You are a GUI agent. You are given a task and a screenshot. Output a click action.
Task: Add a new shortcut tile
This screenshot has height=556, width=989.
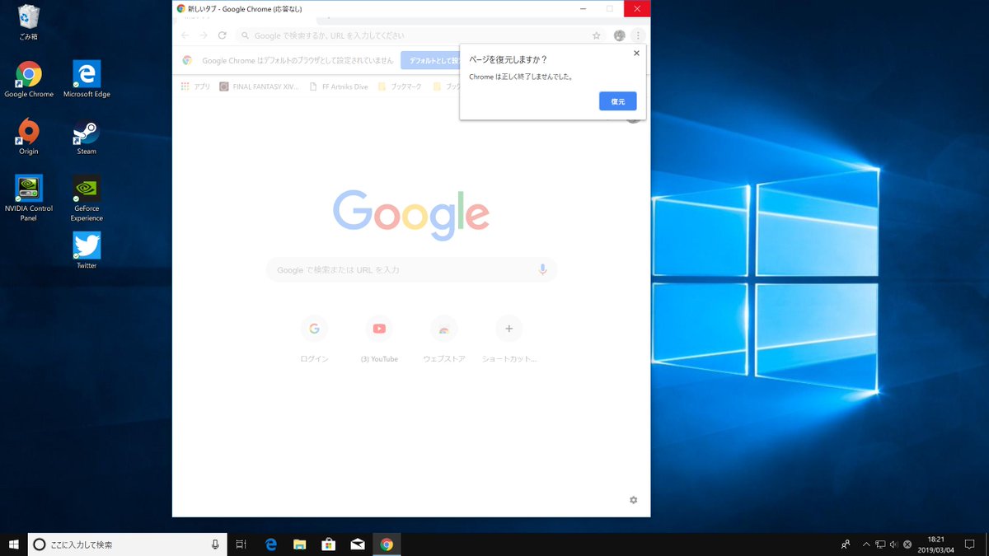(x=509, y=339)
